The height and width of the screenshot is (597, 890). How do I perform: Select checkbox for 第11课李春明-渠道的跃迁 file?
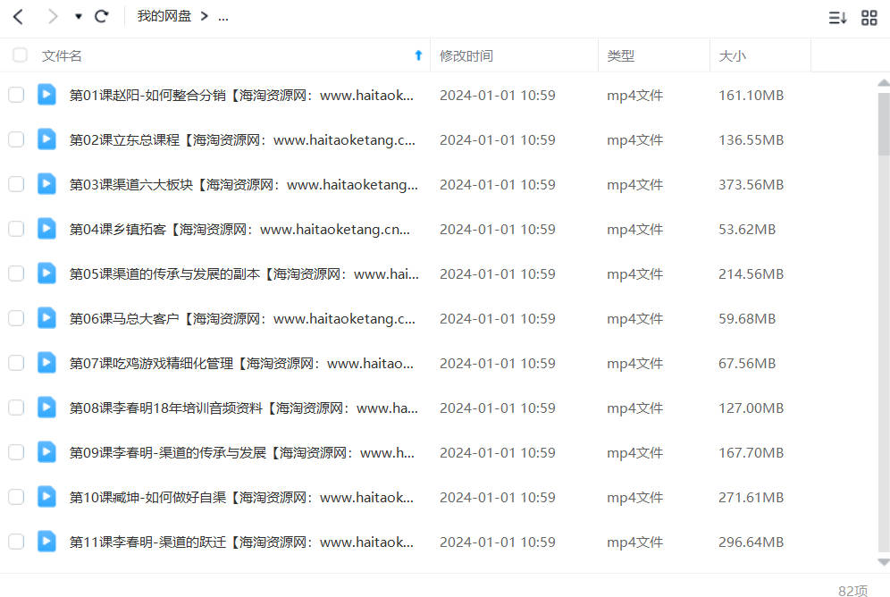16,542
